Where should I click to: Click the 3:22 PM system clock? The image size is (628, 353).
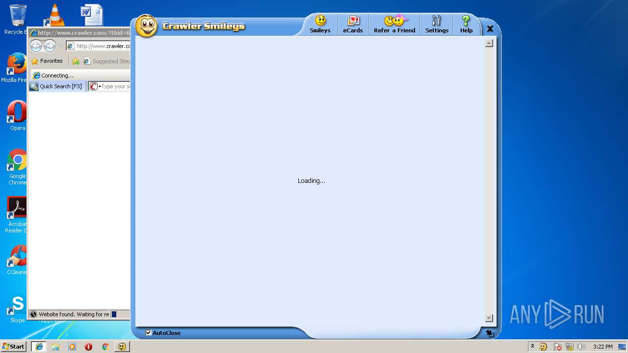[x=602, y=347]
